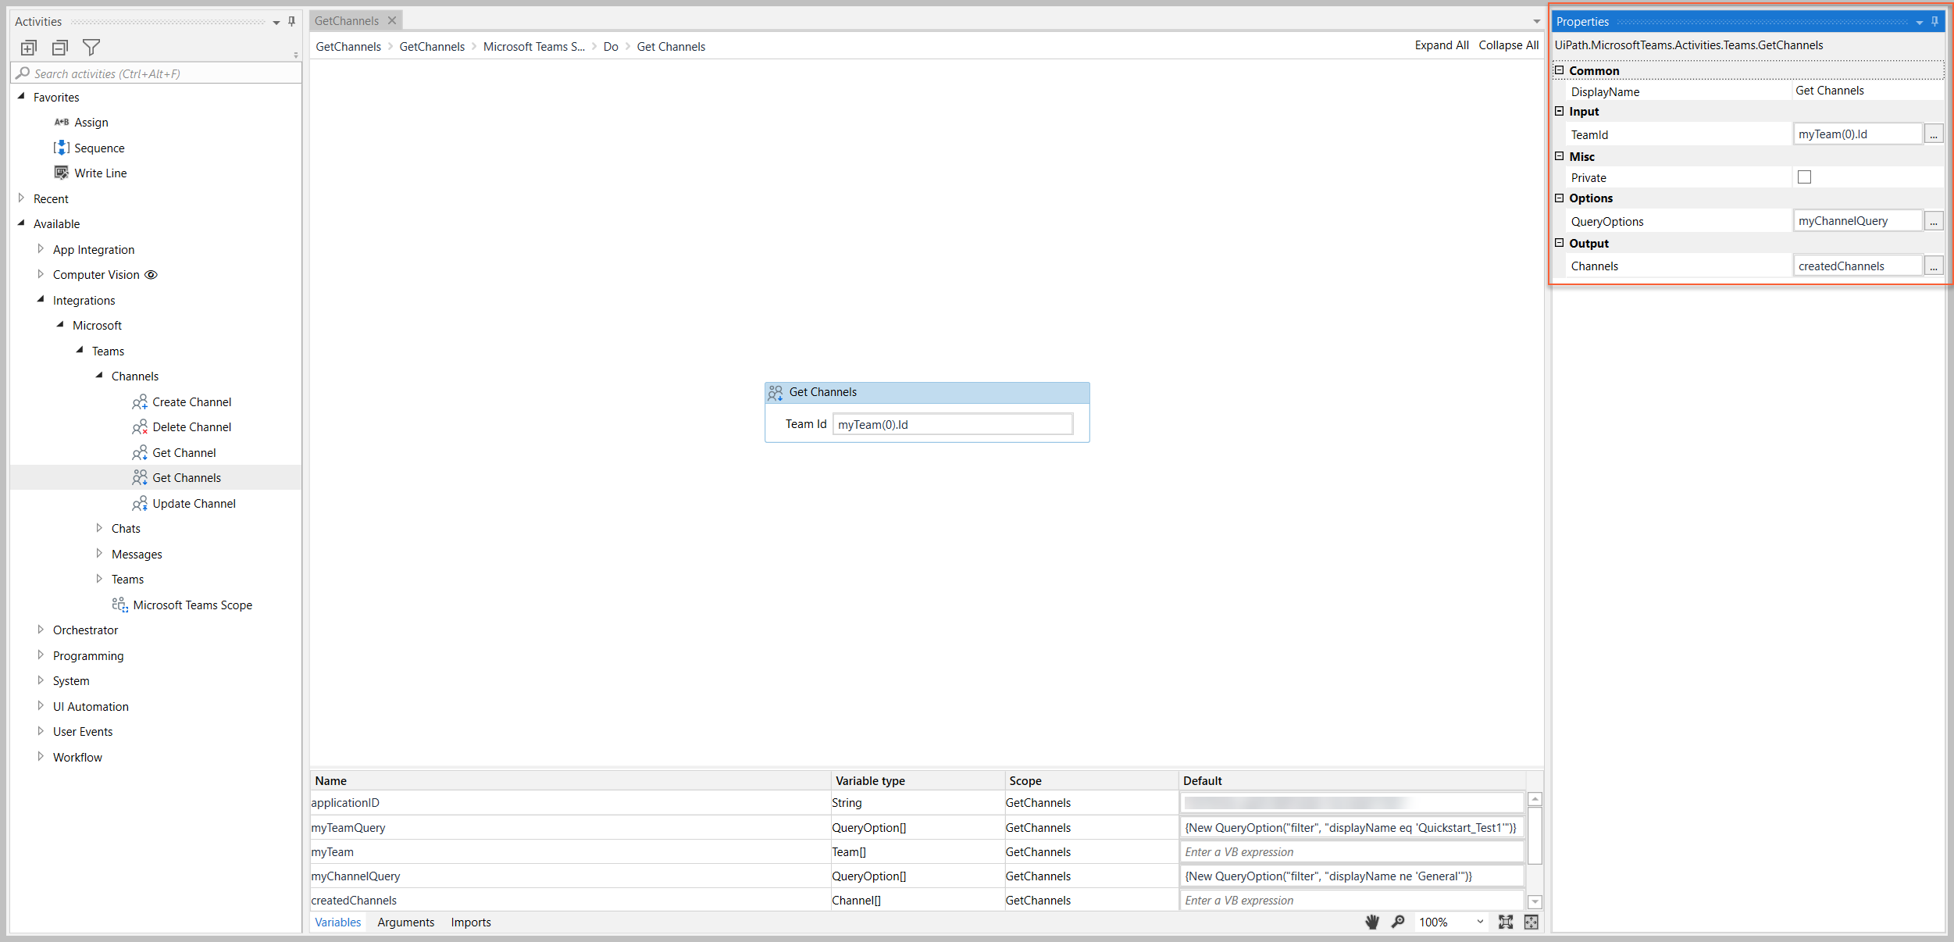Click the DisplayName value Get Channels

tap(1830, 91)
